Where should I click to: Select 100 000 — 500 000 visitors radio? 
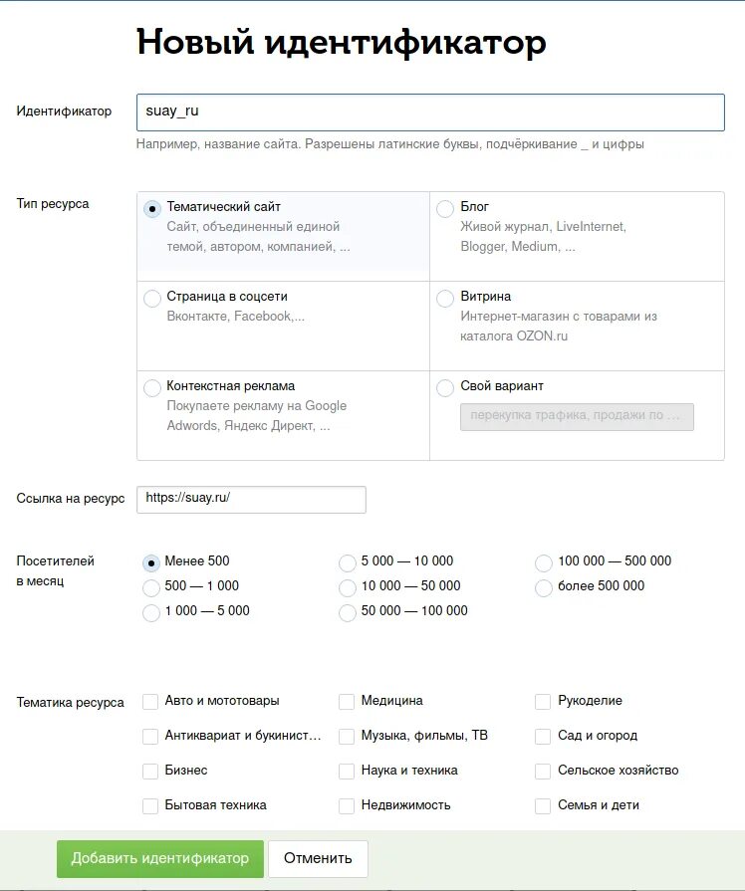coord(544,563)
